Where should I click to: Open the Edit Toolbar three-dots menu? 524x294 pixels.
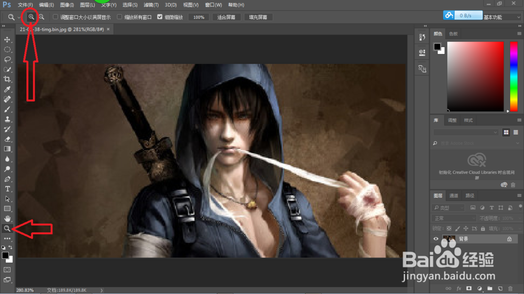pyautogui.click(x=7, y=239)
